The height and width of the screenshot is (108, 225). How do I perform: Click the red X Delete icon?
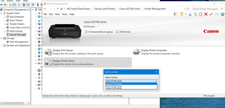[x=206, y=14]
